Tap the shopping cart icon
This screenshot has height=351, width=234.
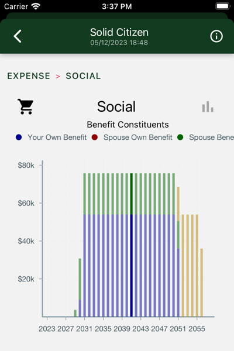tap(26, 106)
